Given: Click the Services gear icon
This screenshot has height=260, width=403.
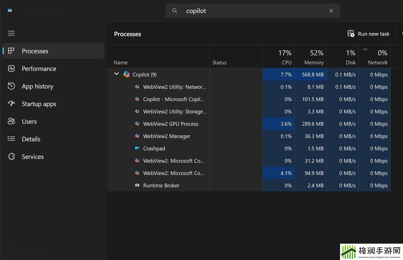Looking at the screenshot, I should coord(11,156).
